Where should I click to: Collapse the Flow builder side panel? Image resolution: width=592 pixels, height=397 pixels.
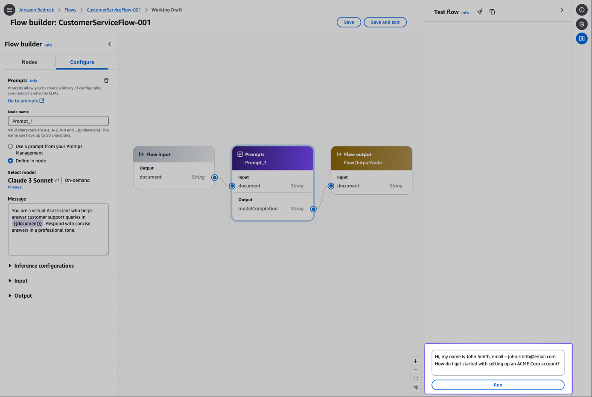tap(109, 44)
